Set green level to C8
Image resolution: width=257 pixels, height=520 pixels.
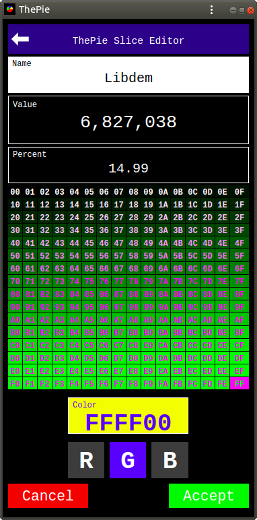[133, 346]
